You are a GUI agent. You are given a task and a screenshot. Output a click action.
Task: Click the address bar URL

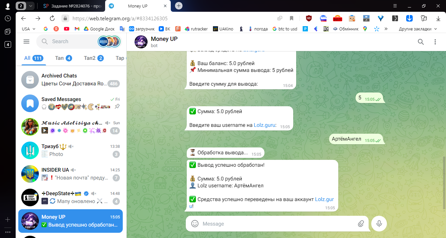pos(120,19)
